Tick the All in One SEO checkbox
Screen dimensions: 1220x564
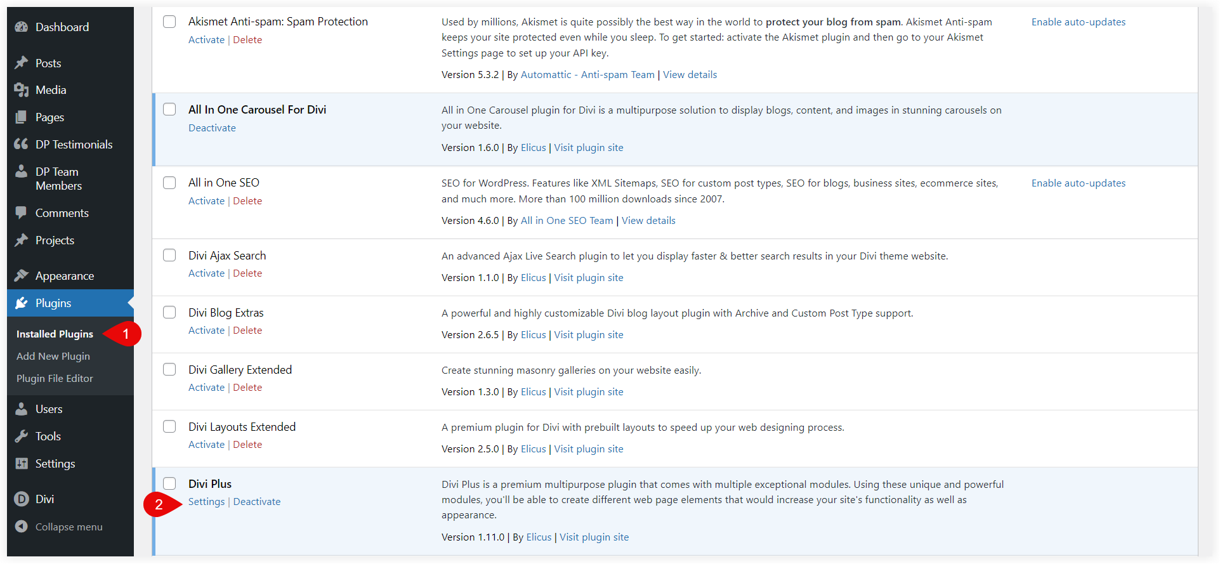(x=169, y=183)
